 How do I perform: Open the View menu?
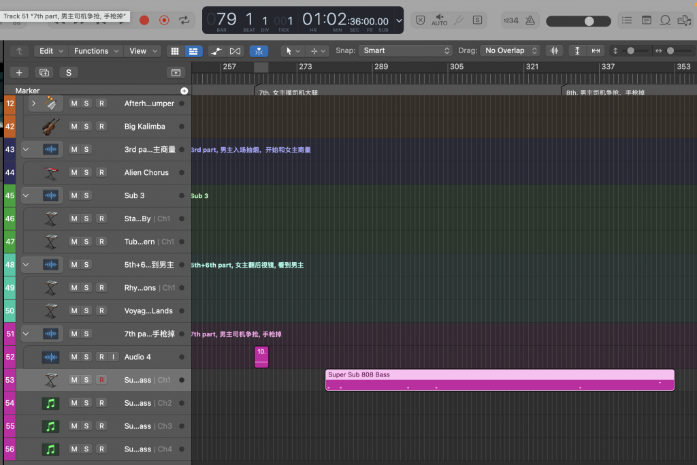pos(143,51)
